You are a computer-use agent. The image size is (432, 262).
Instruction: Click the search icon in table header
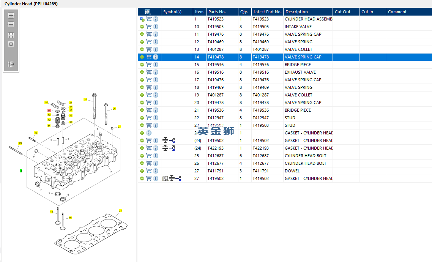[148, 12]
